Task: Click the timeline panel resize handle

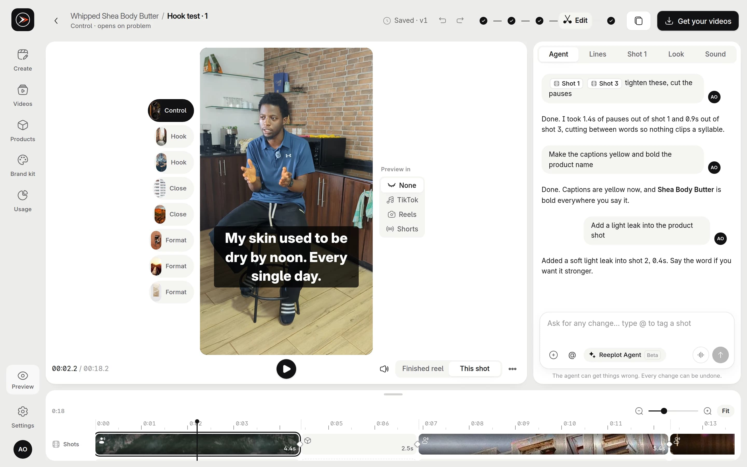Action: (x=393, y=394)
